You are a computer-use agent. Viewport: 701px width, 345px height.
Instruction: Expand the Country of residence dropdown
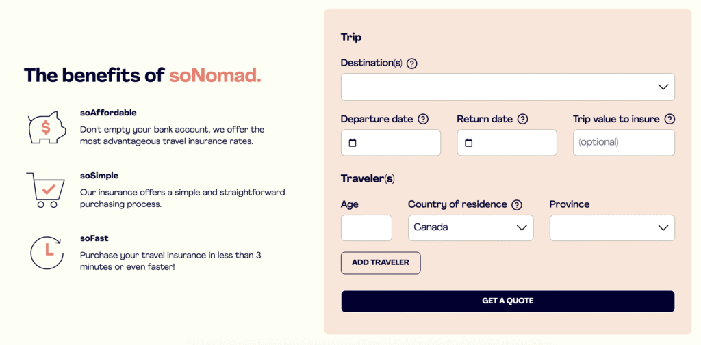click(x=470, y=227)
